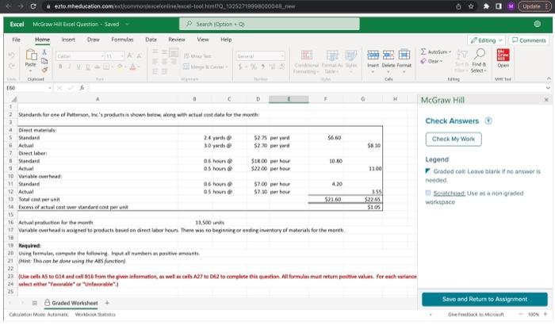Click the all sheets list icon

[x=35, y=303]
